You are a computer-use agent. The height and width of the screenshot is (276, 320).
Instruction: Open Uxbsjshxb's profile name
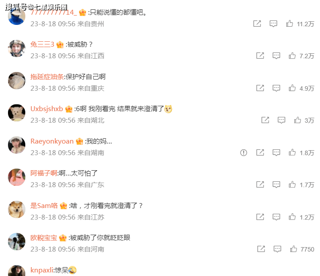[x=47, y=109]
